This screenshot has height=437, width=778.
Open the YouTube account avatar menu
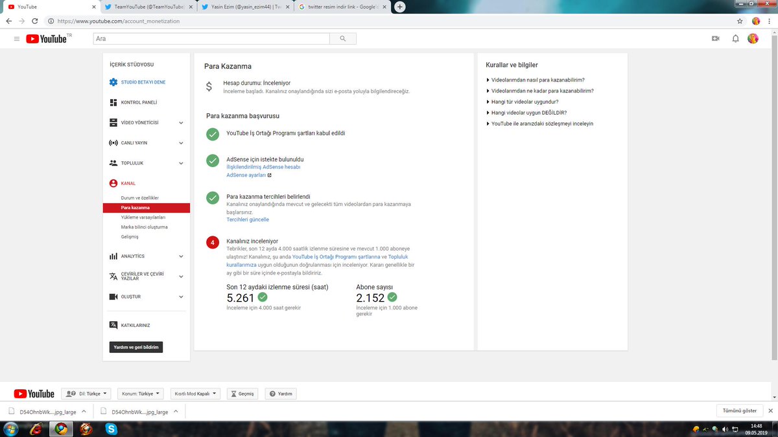[753, 39]
